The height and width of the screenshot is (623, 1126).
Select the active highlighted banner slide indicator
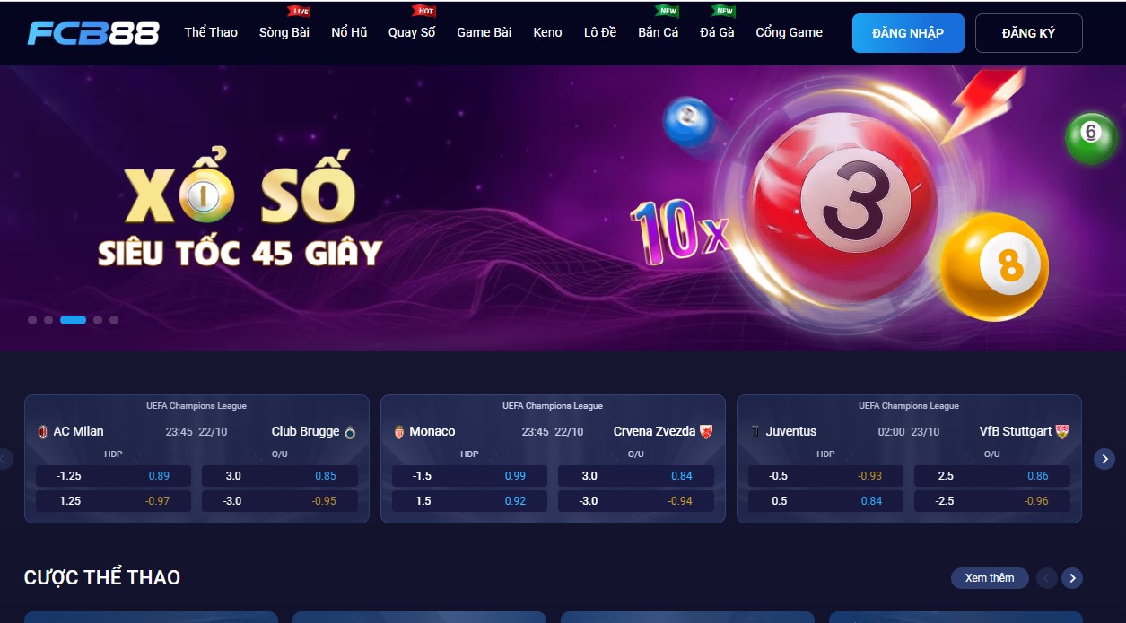[x=73, y=320]
